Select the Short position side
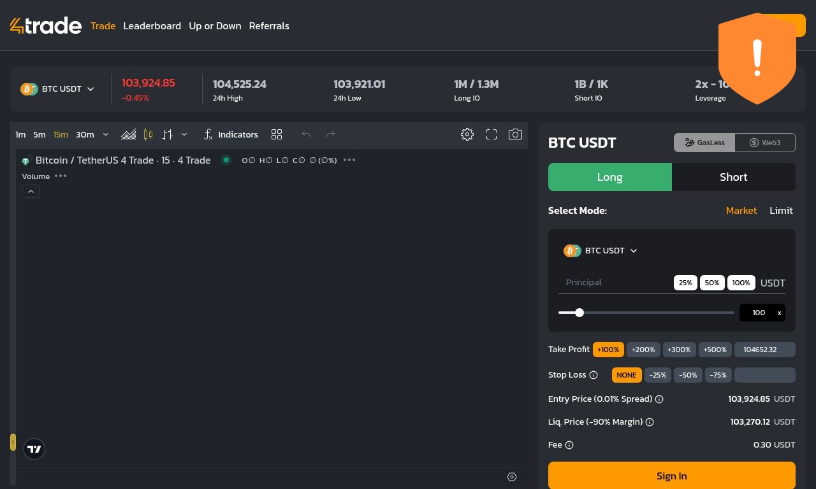 [x=734, y=177]
